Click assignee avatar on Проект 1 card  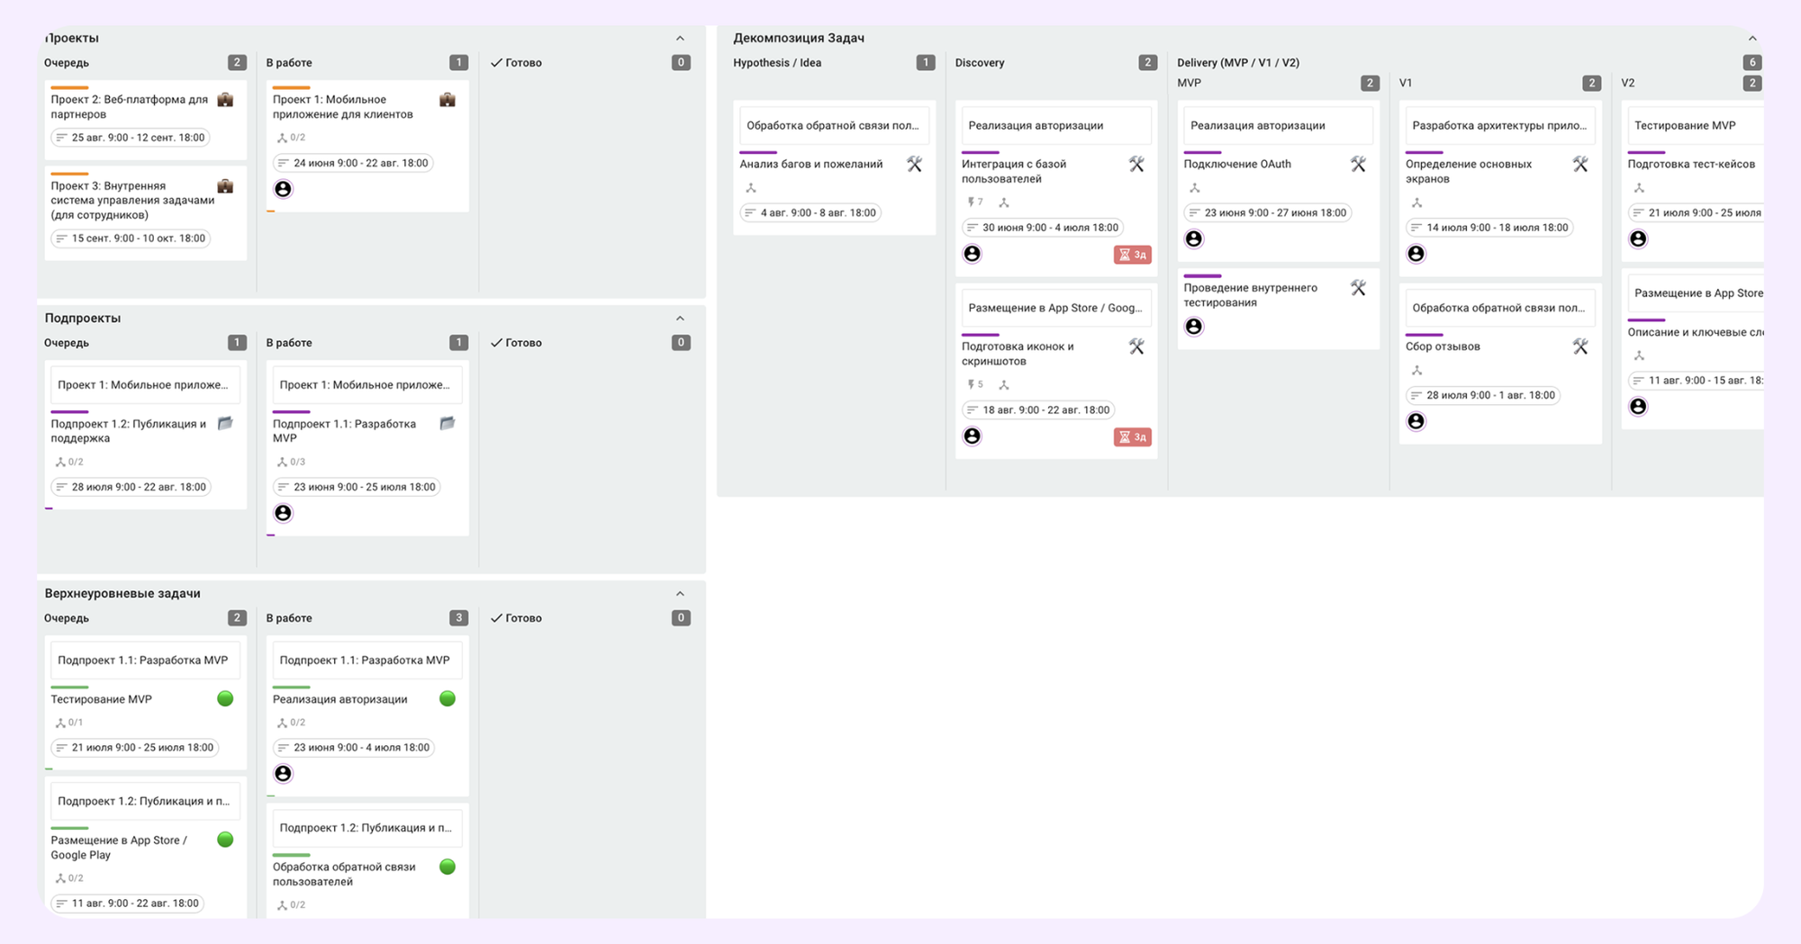tap(283, 189)
